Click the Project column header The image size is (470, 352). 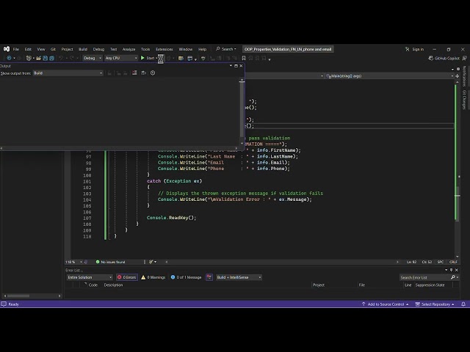pyautogui.click(x=319, y=285)
